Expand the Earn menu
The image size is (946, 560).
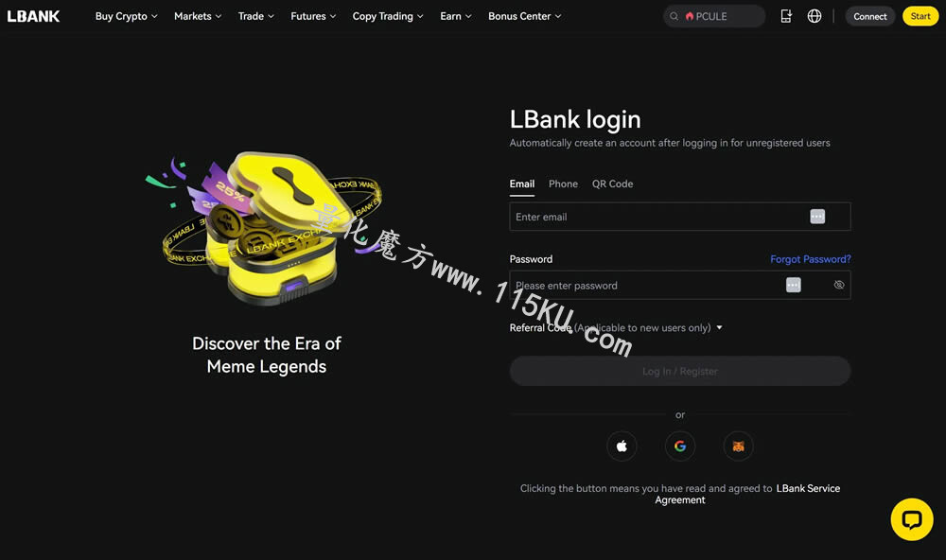tap(456, 16)
